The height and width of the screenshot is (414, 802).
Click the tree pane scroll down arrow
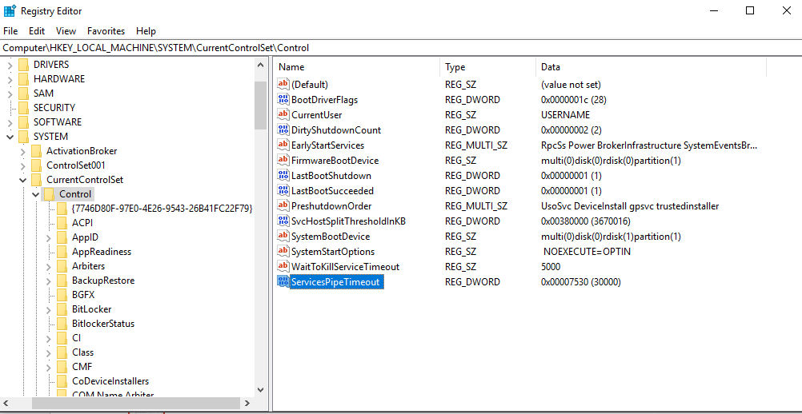260,389
